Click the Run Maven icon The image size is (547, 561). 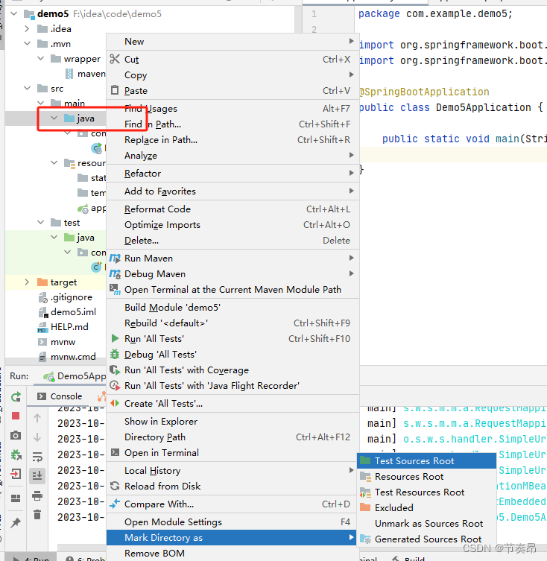(x=115, y=258)
